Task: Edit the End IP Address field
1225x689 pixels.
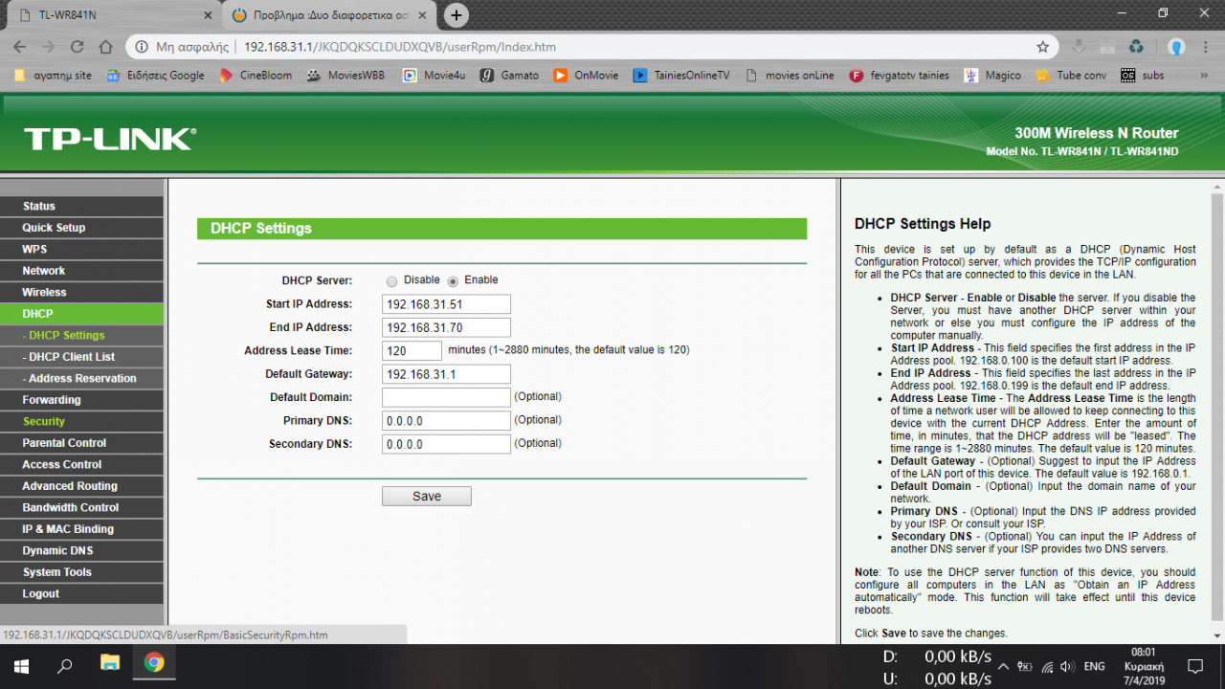Action: pos(446,327)
